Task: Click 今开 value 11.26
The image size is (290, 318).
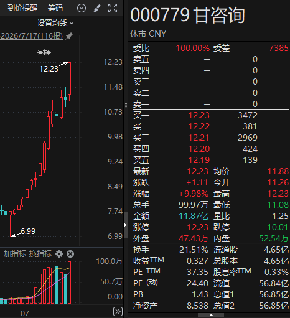Action: [x=278, y=182]
